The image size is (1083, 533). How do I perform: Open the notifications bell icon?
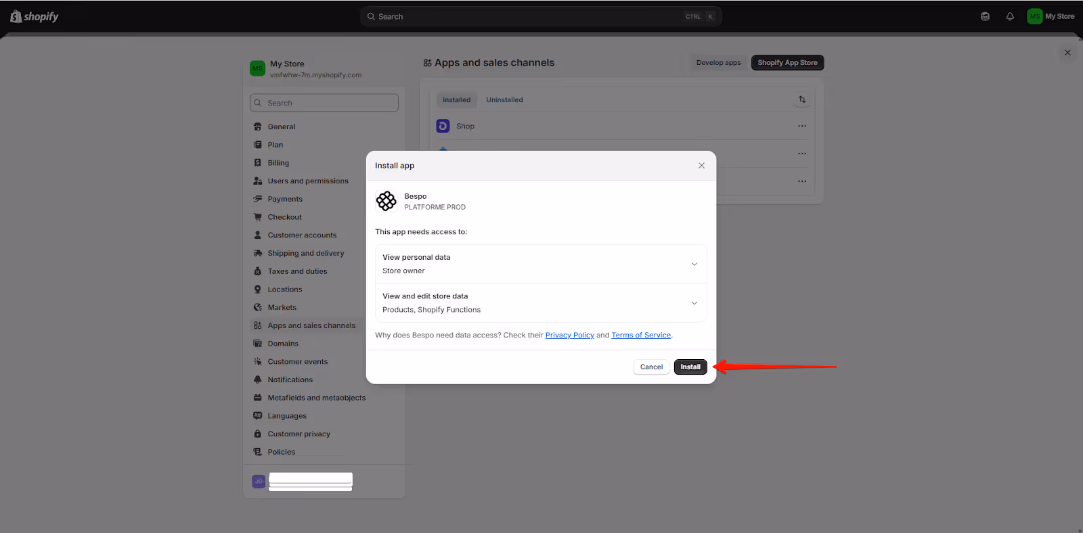(1010, 16)
